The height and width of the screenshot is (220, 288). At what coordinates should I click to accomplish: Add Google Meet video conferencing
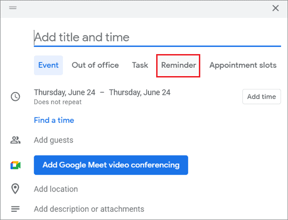pyautogui.click(x=111, y=165)
